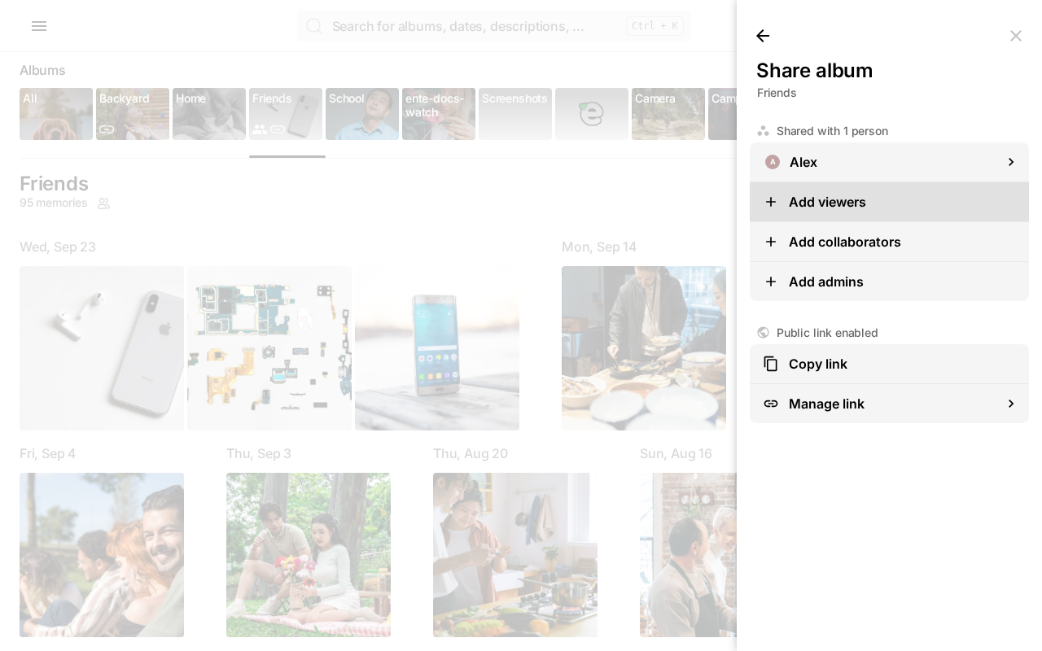Click the people icon beside 95 memories
The width and height of the screenshot is (1042, 651).
(x=104, y=203)
